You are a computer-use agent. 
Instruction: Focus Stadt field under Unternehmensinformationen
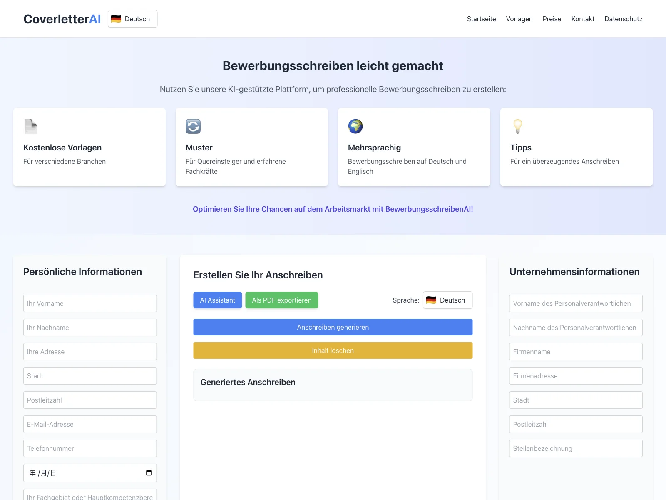coord(576,400)
